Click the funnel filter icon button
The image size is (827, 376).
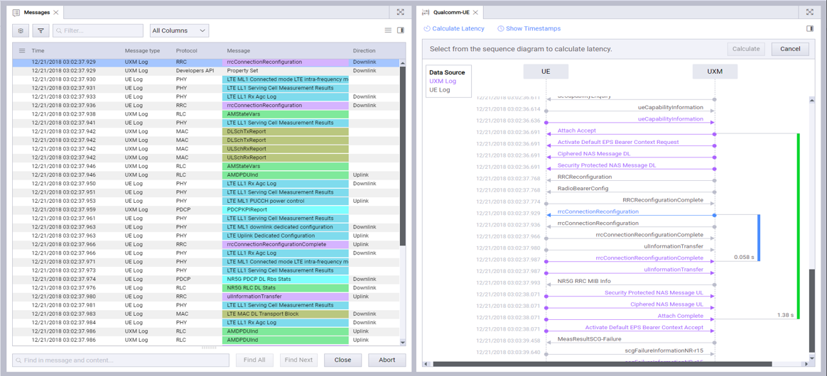click(40, 31)
